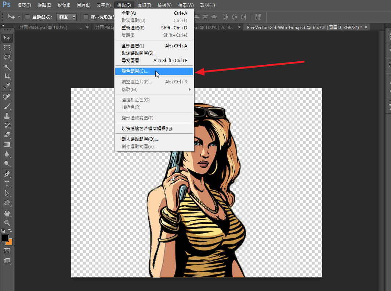
Task: Expand the 修改(M) submenu
Action: click(x=155, y=89)
